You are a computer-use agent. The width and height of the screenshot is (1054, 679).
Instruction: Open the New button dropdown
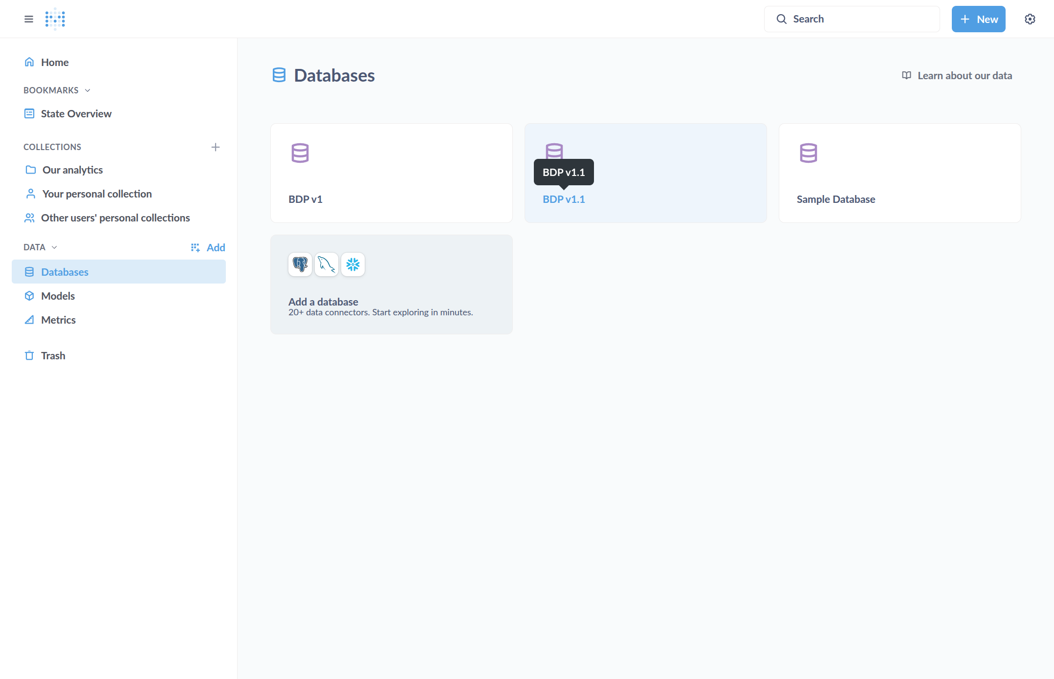[x=979, y=19]
